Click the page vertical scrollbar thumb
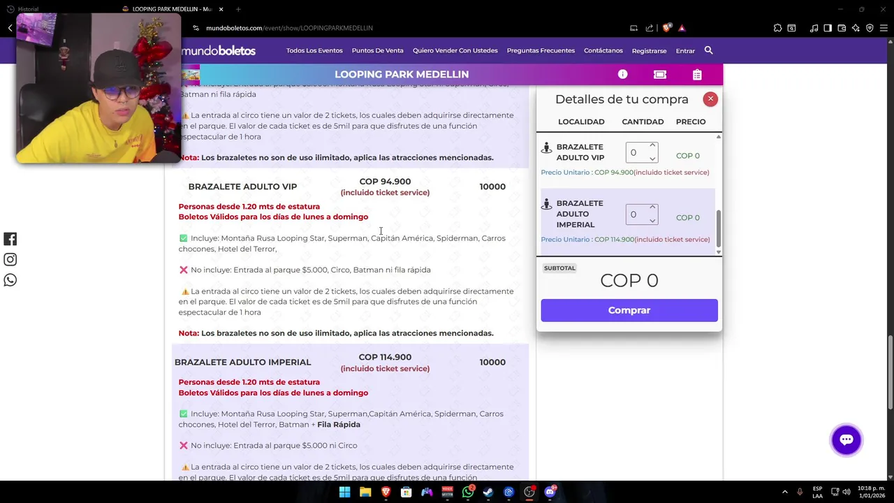894x503 pixels. pyautogui.click(x=890, y=372)
